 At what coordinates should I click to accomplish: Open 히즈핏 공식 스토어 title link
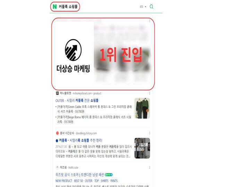[80, 175]
